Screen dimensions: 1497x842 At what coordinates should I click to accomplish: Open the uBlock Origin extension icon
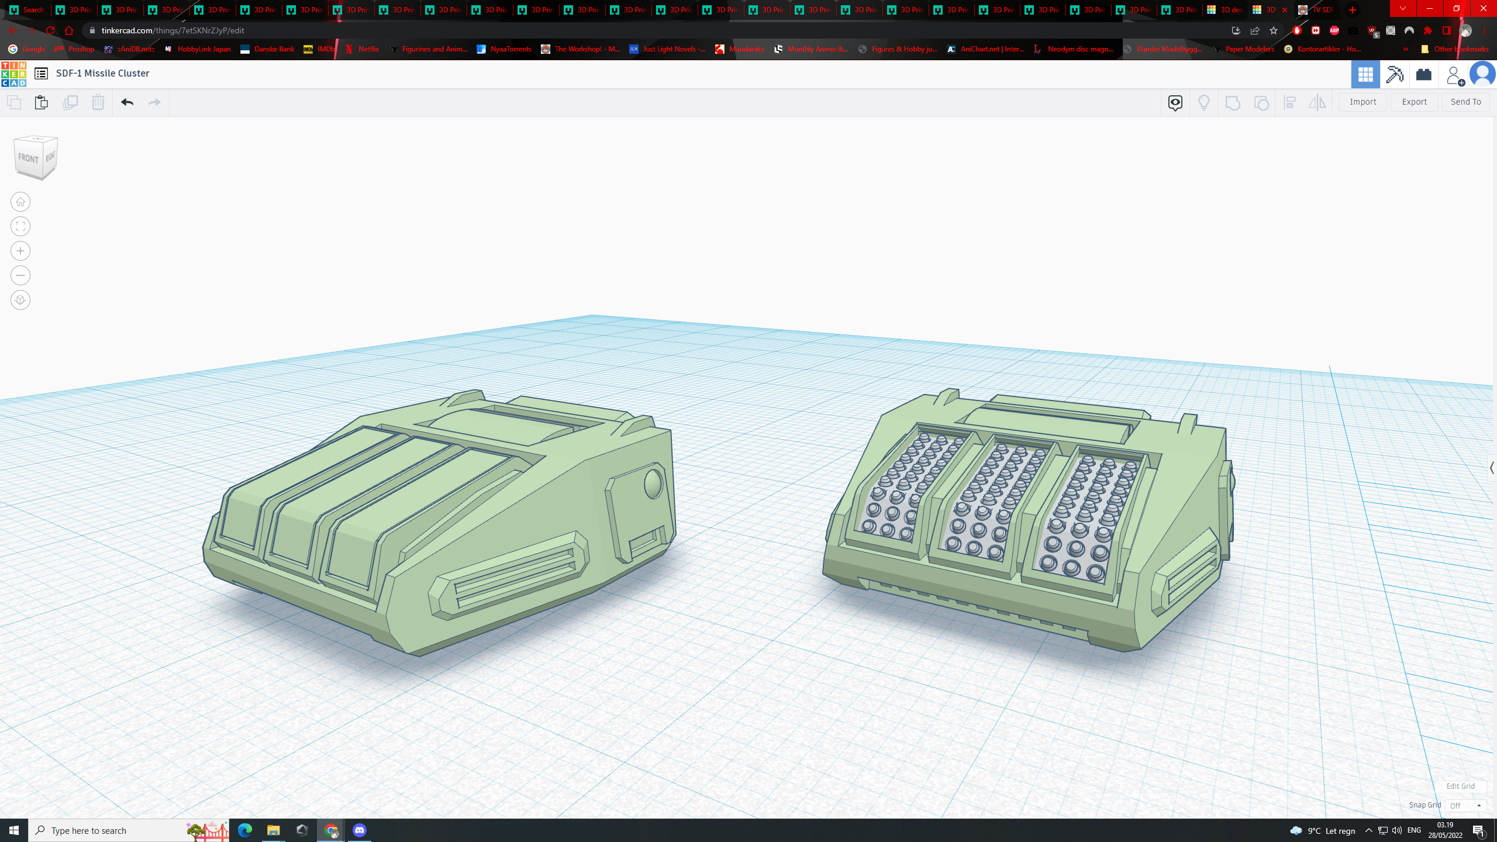click(x=1372, y=30)
